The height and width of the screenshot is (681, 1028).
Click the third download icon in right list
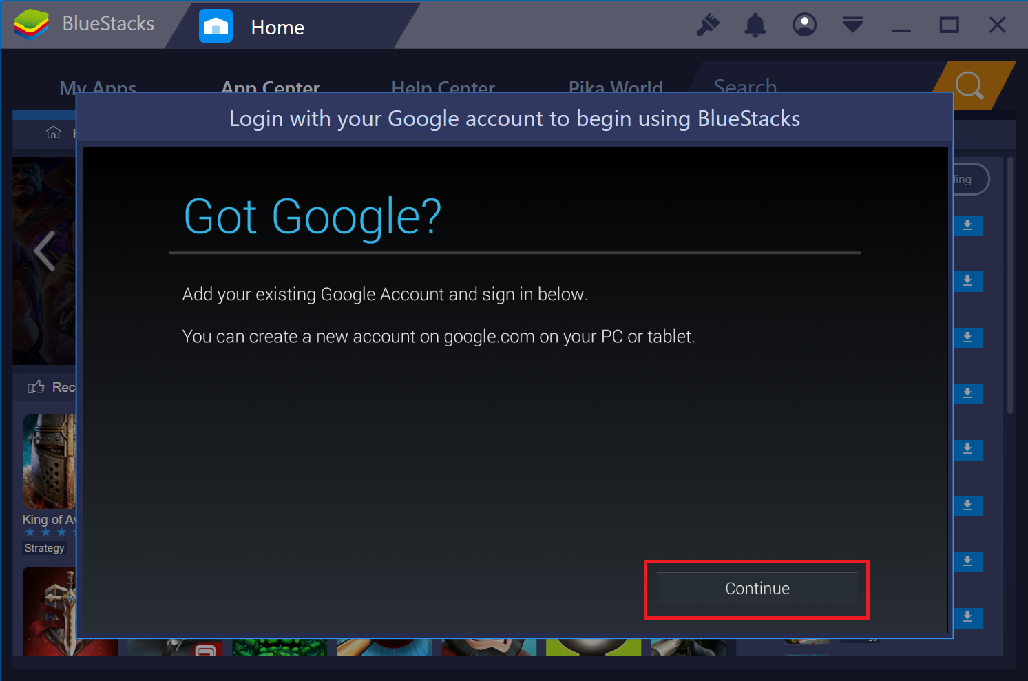click(x=967, y=337)
